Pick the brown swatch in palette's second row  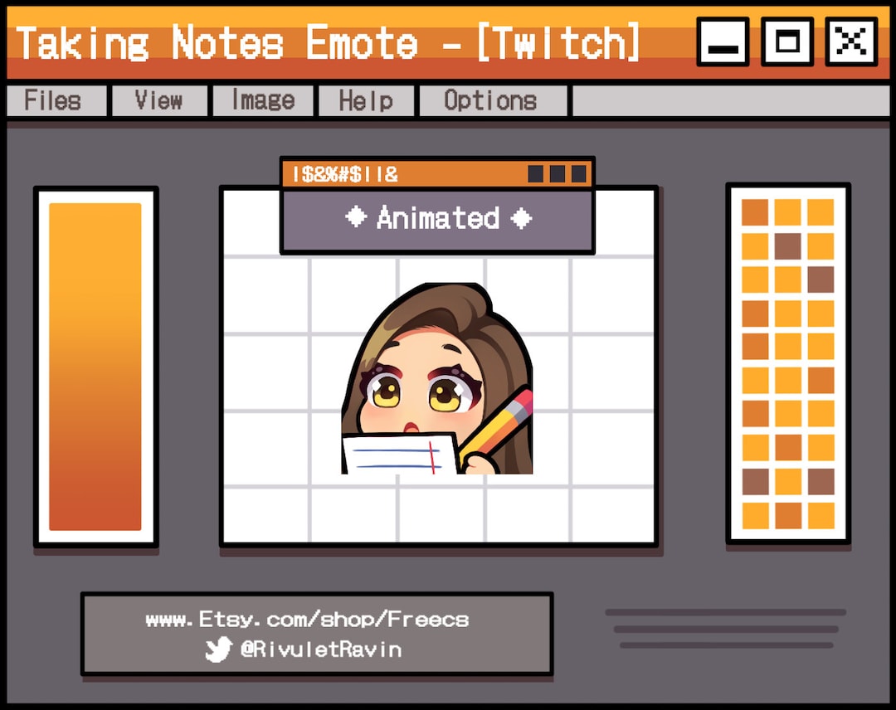point(788,246)
